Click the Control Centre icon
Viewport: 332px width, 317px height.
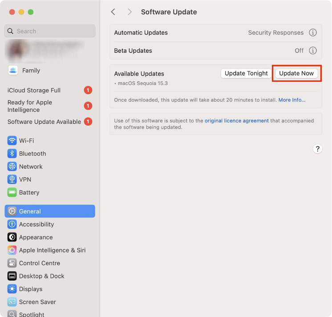pyautogui.click(x=12, y=263)
